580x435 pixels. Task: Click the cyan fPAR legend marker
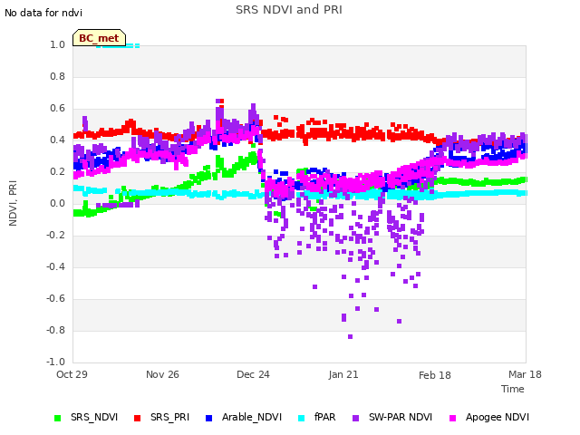(x=302, y=418)
